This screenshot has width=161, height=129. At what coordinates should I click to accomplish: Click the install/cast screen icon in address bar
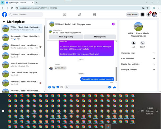pos(143,8)
